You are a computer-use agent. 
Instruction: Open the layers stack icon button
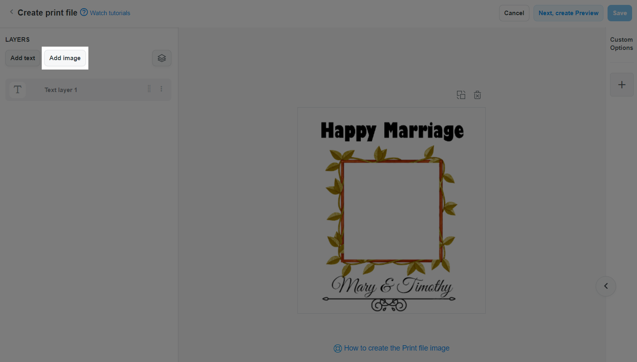pos(162,58)
